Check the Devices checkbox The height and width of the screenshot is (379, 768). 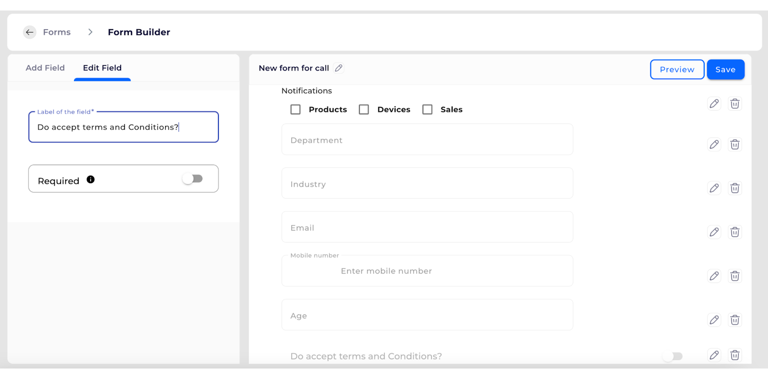(x=364, y=109)
